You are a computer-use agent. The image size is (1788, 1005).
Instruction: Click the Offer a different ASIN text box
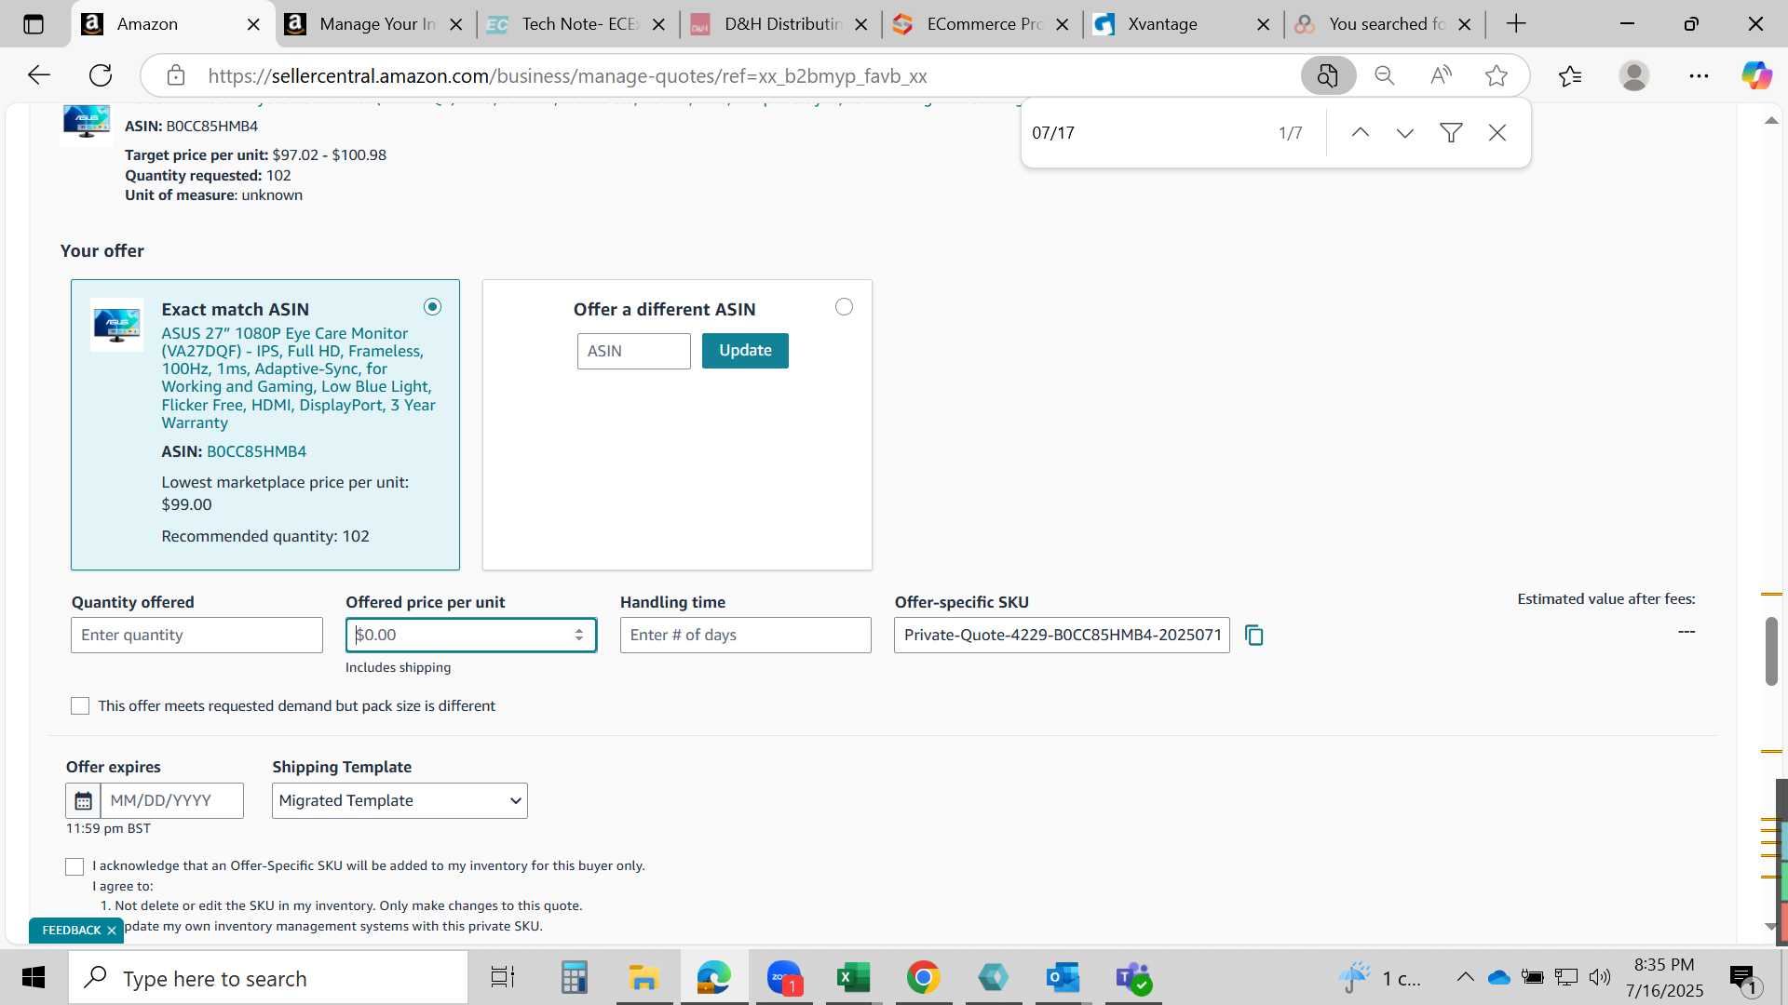click(x=633, y=351)
